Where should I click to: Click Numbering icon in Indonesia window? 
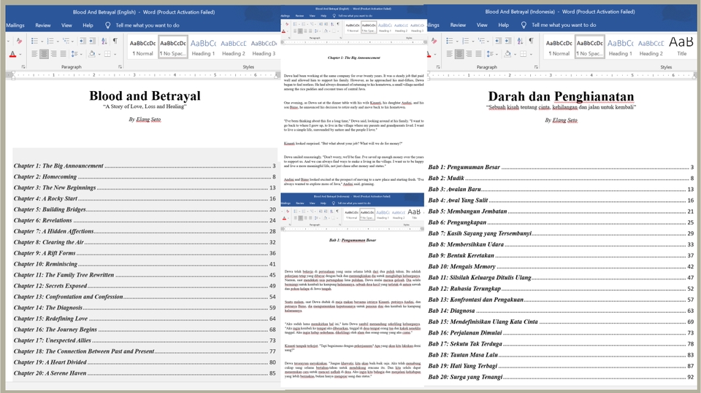pyautogui.click(x=465, y=41)
